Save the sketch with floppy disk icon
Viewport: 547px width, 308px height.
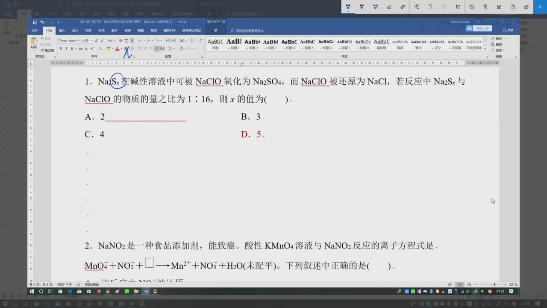(x=499, y=7)
